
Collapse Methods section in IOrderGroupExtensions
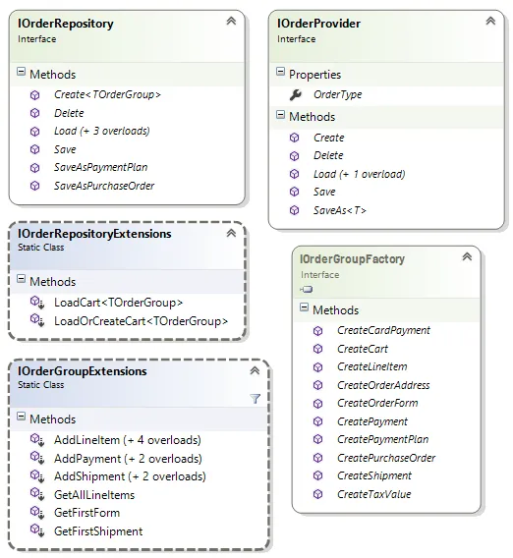[x=21, y=416]
